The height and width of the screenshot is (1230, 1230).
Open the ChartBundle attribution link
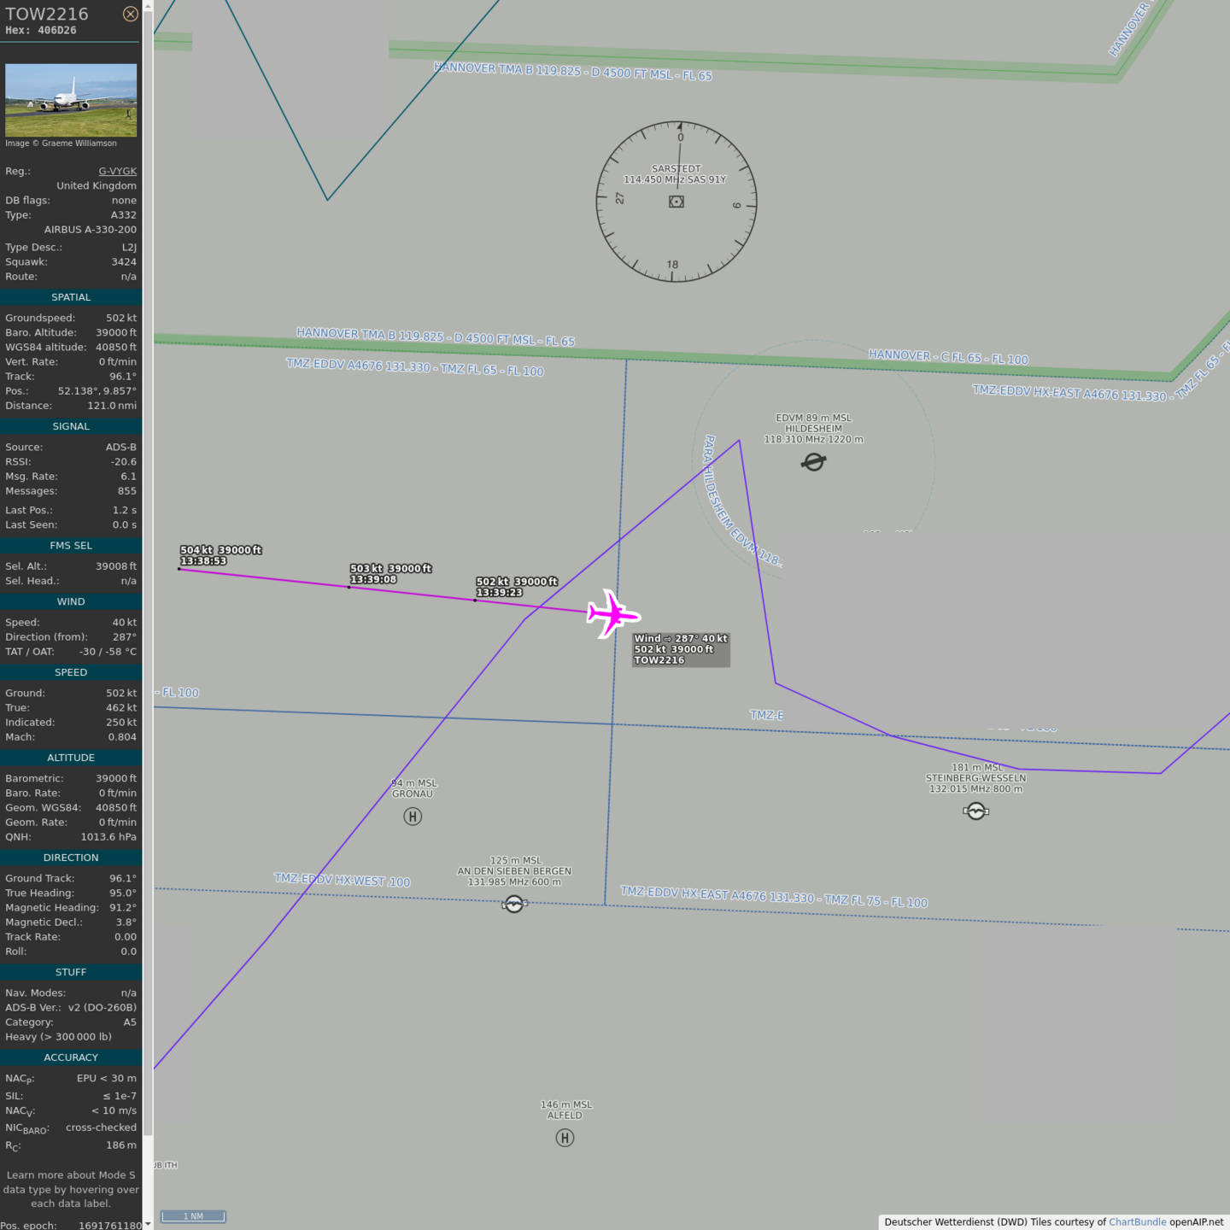pyautogui.click(x=1137, y=1221)
